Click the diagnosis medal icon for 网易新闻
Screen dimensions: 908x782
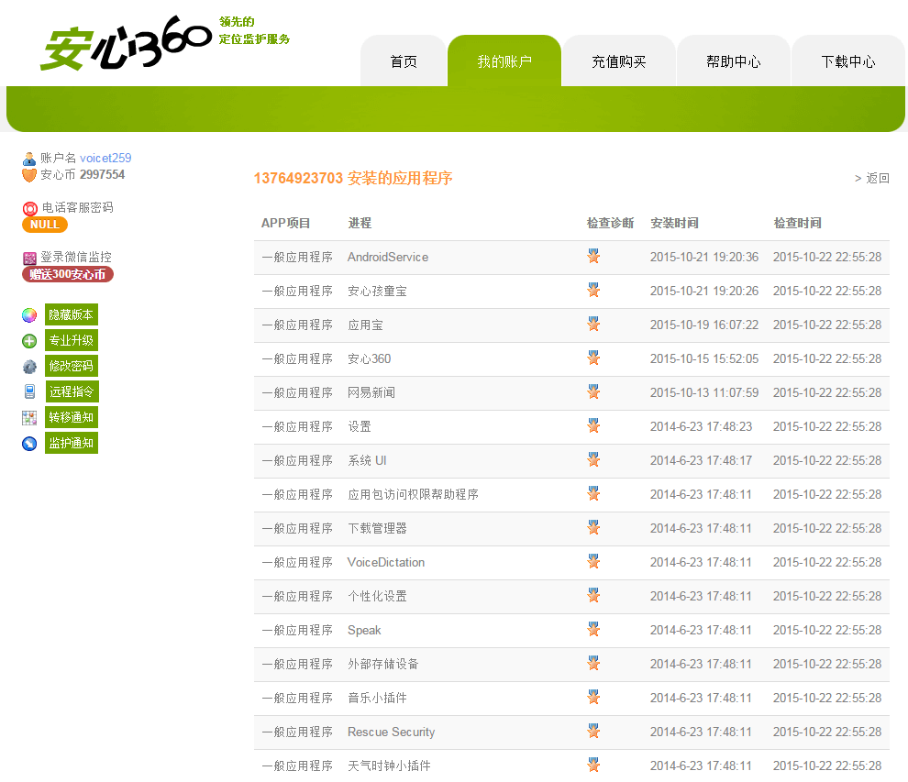pos(593,391)
